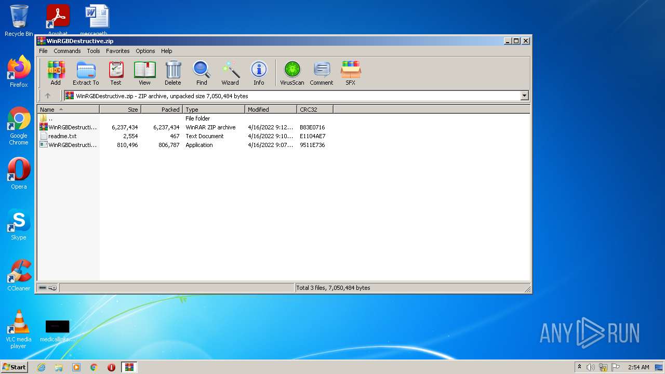Viewport: 665px width, 374px height.
Task: Click the Delete trash icon in the WinRAR toolbar
Action: [173, 73]
